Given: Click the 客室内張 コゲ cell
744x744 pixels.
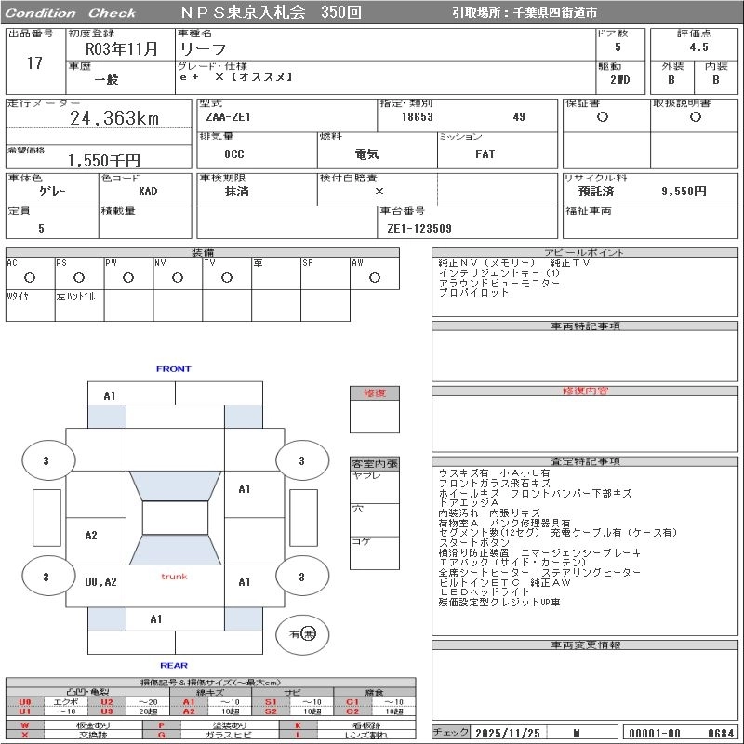Looking at the screenshot, I should click(375, 552).
